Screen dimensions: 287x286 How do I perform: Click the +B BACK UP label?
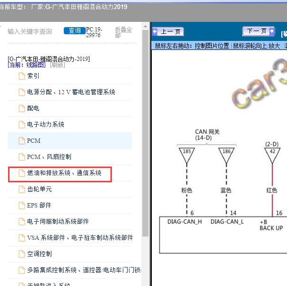pos(271,225)
